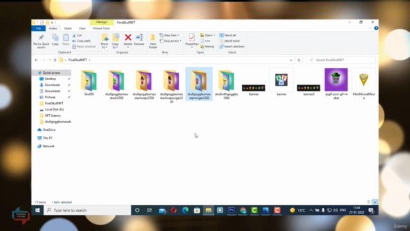Select Network in the navigation pane
This screenshot has height=231, width=410.
pos(49,146)
